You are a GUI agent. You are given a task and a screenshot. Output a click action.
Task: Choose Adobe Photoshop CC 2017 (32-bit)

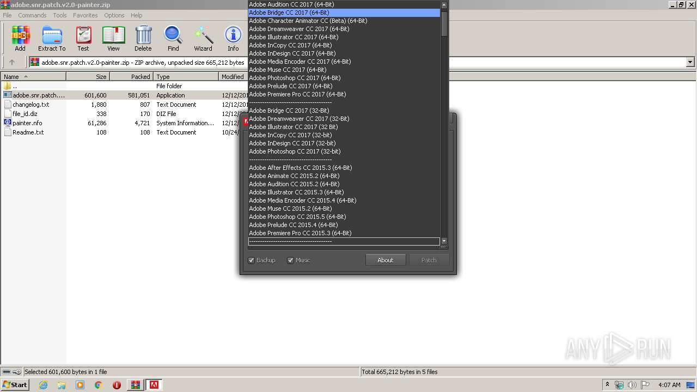pos(344,151)
